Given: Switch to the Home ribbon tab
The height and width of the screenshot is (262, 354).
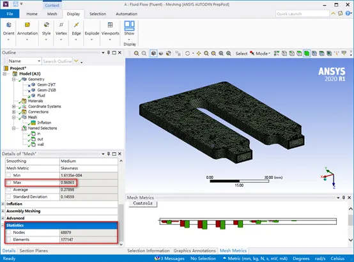Looking at the screenshot, I should click(x=32, y=14).
